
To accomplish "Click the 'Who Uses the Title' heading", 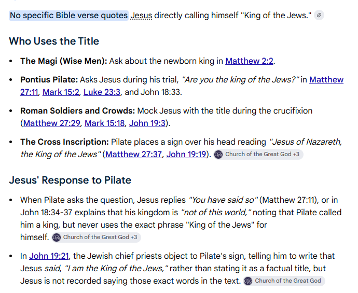I will click(54, 41).
